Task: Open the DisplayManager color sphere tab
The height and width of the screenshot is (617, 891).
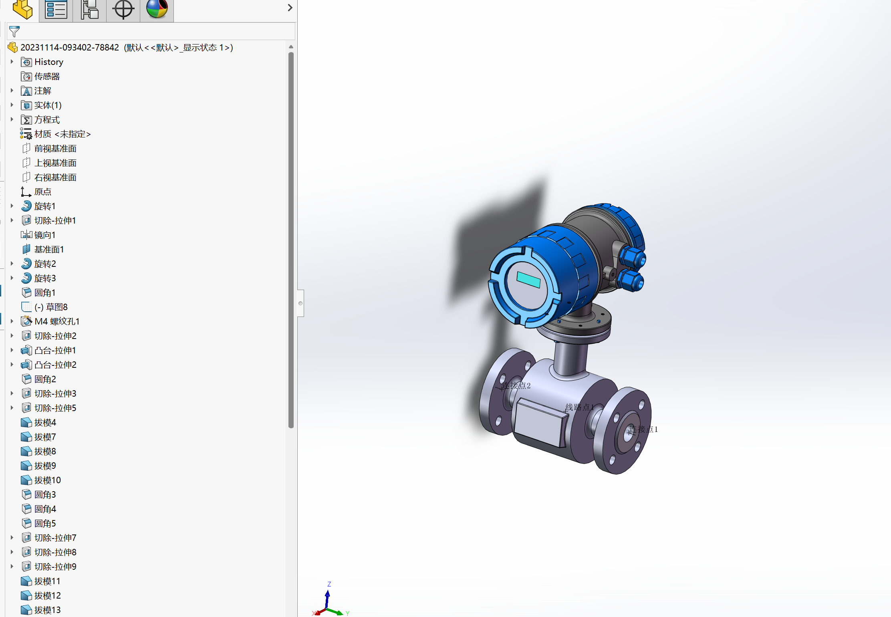Action: [x=157, y=10]
